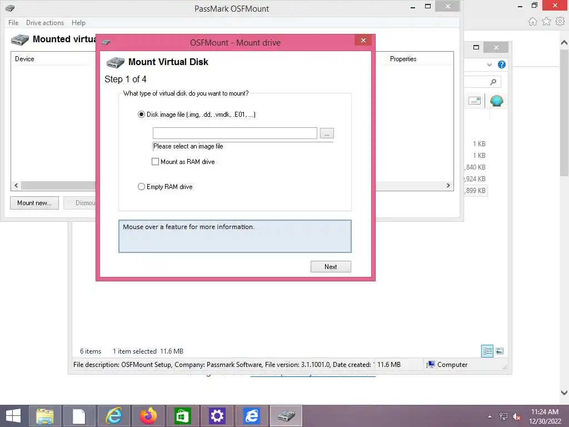Open Windows Start button
This screenshot has width=569, height=427.
(x=13, y=416)
